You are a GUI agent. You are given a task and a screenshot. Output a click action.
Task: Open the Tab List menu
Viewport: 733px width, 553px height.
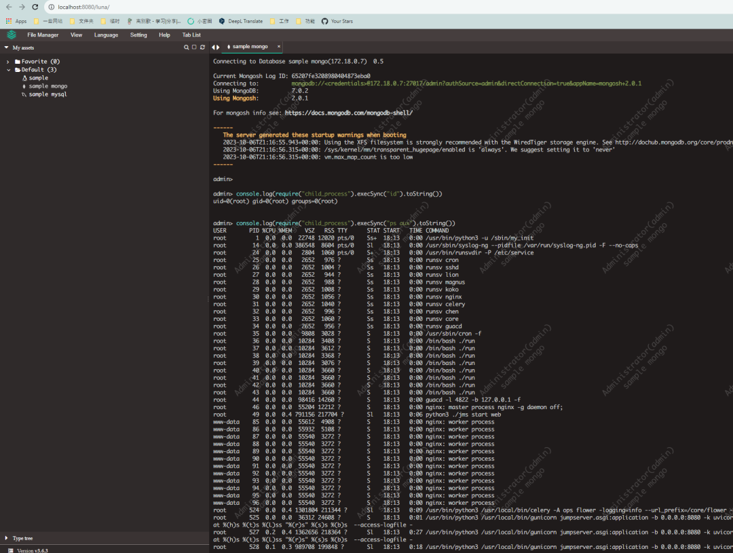tap(191, 35)
